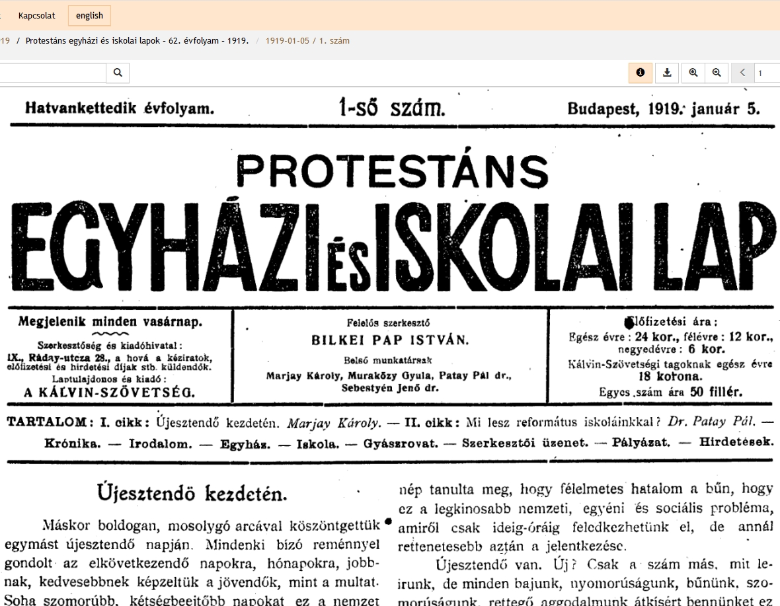Click the A KÁLVIN-SZÖVETSÉG publisher text
780x606 pixels.
pos(110,393)
